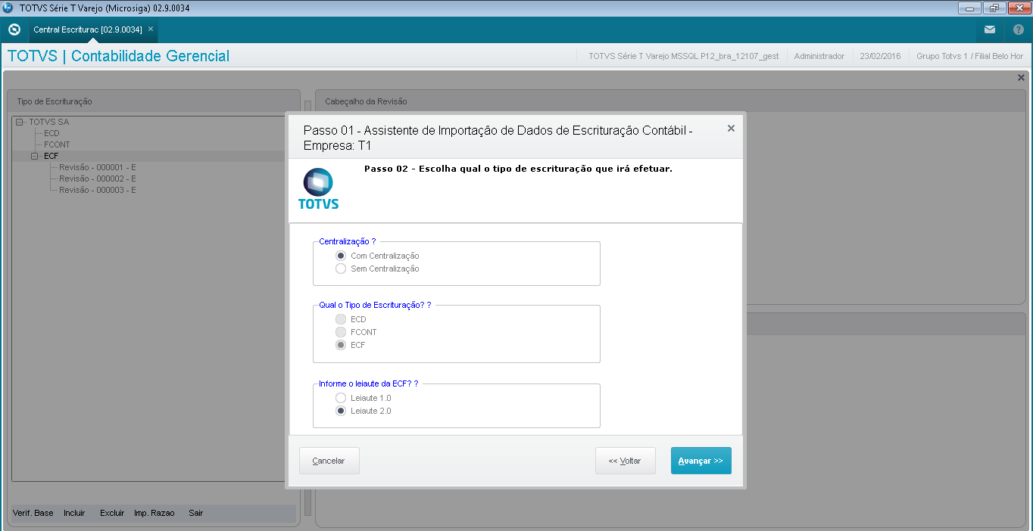
Task: Click Grupo Totvs 1 / Filial label
Action: coord(969,56)
